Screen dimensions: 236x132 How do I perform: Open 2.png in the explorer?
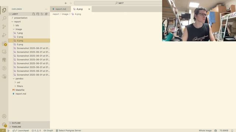click(20, 37)
